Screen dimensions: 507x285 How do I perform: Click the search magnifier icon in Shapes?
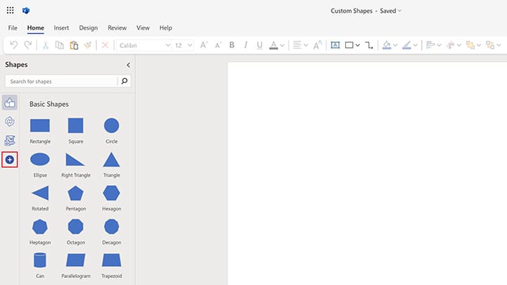pos(125,81)
